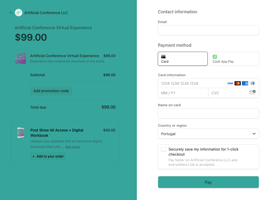Click the CVC card hint icon
This screenshot has width=279, height=200.
click(x=252, y=92)
